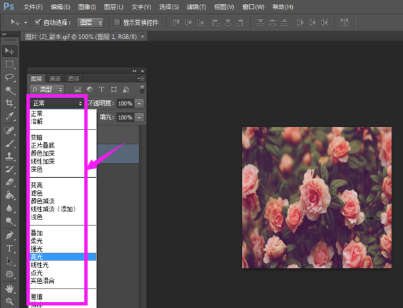The height and width of the screenshot is (308, 403).
Task: Switch to the 通道 tab
Action: (55, 79)
